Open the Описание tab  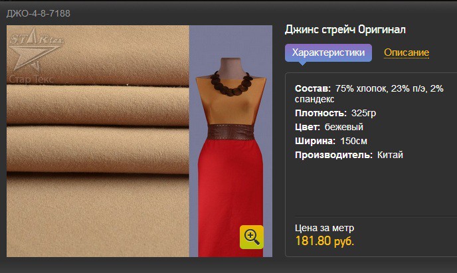pyautogui.click(x=407, y=52)
